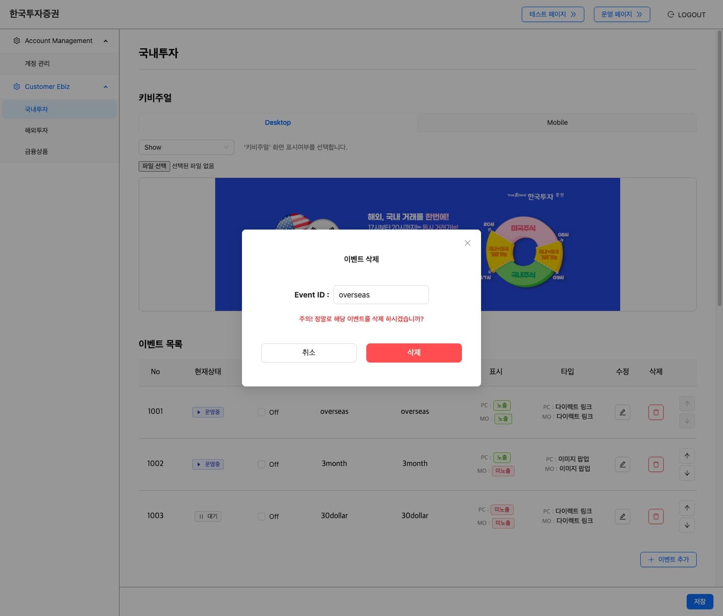Image resolution: width=723 pixels, height=616 pixels.
Task: Click the trash delete icon for event 1003
Action: (656, 517)
